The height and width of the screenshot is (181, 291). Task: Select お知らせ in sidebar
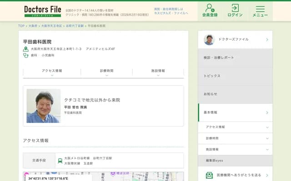236,94
